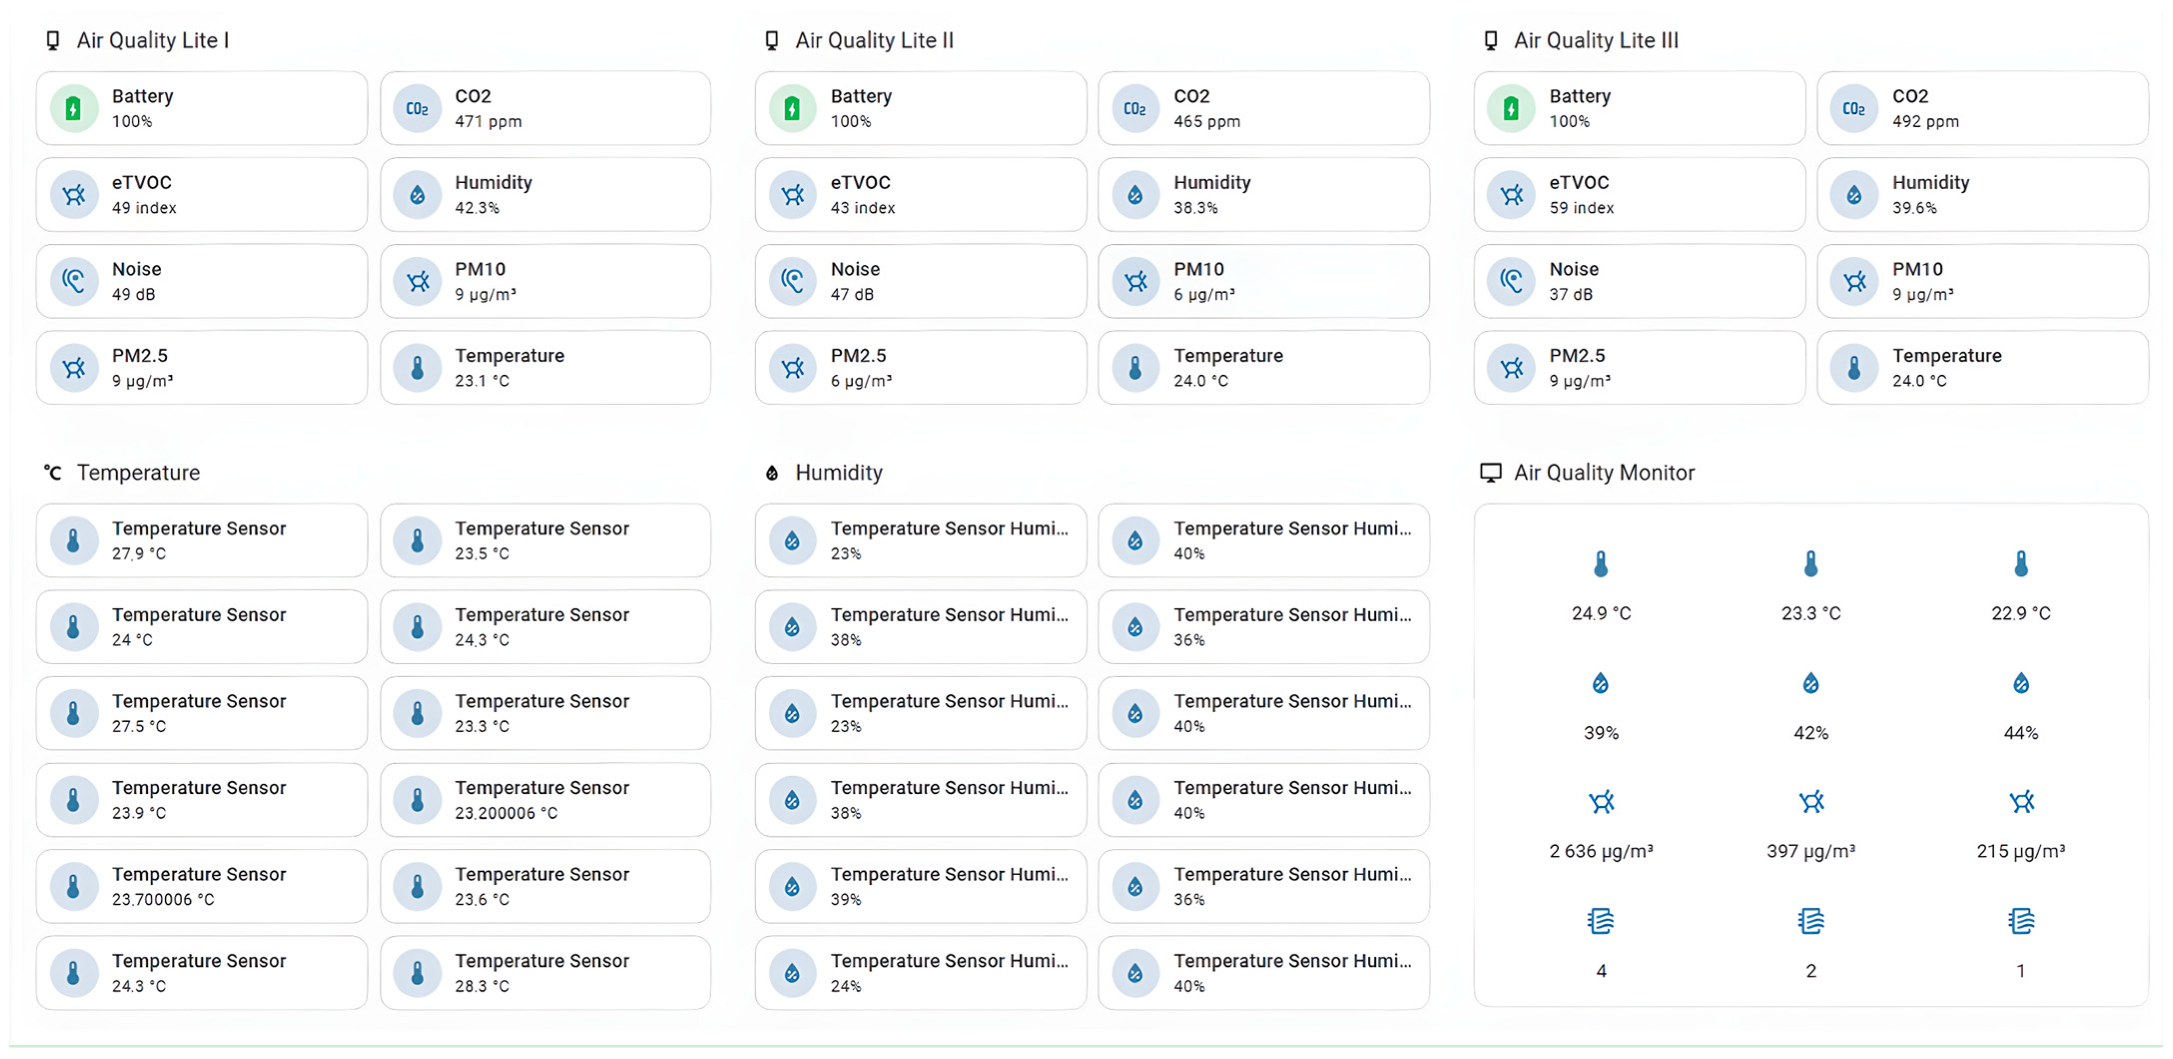The image size is (2173, 1059).
Task: Click thermometer icon above 24.9 °C
Action: click(x=1600, y=563)
